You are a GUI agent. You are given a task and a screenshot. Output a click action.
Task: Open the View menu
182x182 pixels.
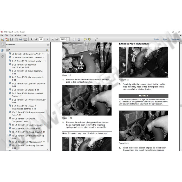pos(11,35)
